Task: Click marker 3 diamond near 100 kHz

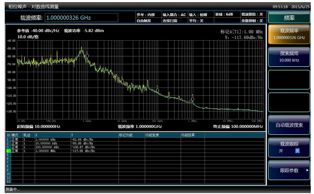Action: click(x=158, y=90)
